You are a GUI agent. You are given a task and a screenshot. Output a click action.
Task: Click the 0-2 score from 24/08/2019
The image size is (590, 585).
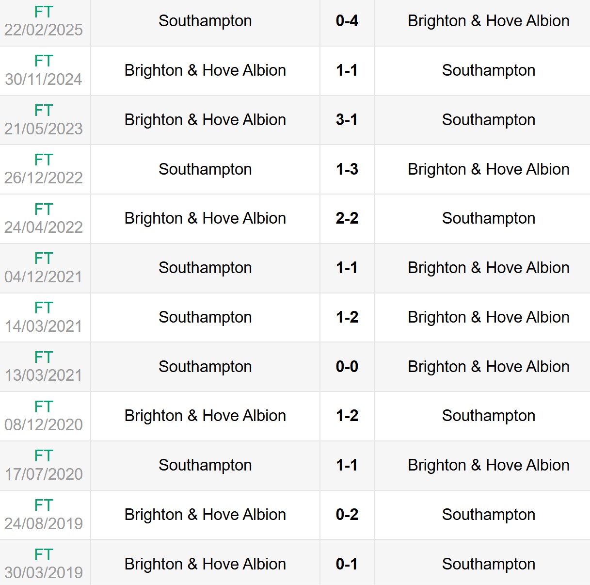tap(347, 515)
